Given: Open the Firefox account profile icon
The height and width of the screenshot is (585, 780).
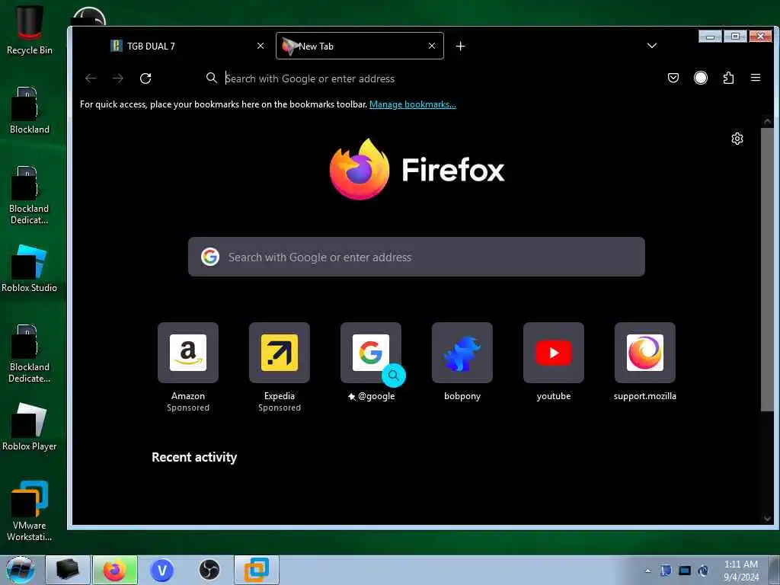Looking at the screenshot, I should click(x=701, y=78).
